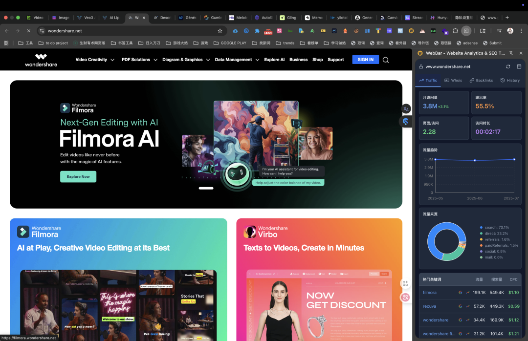Switch to the History tab in WebBar
The image size is (528, 341).
coord(510,81)
